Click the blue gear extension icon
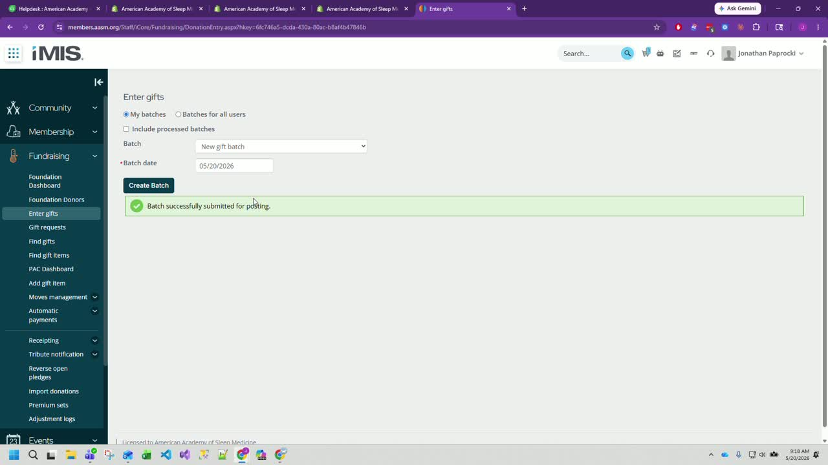The width and height of the screenshot is (828, 465). [x=724, y=27]
